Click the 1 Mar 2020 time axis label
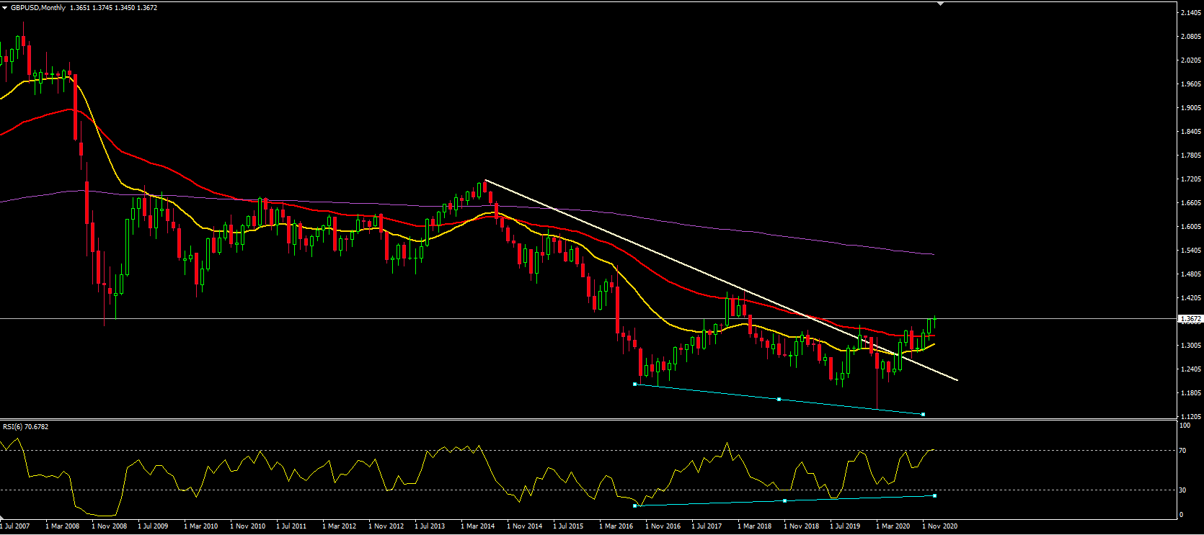This screenshot has height=535, width=1204. (x=893, y=526)
